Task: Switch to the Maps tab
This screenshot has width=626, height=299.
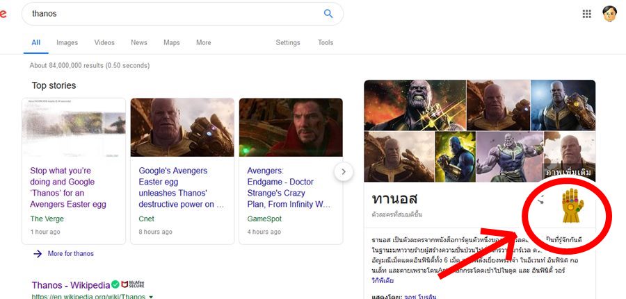Action: (x=172, y=42)
